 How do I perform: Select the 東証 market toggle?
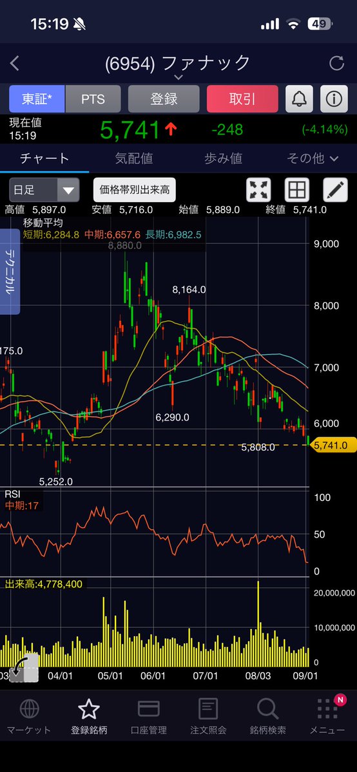pyautogui.click(x=37, y=99)
